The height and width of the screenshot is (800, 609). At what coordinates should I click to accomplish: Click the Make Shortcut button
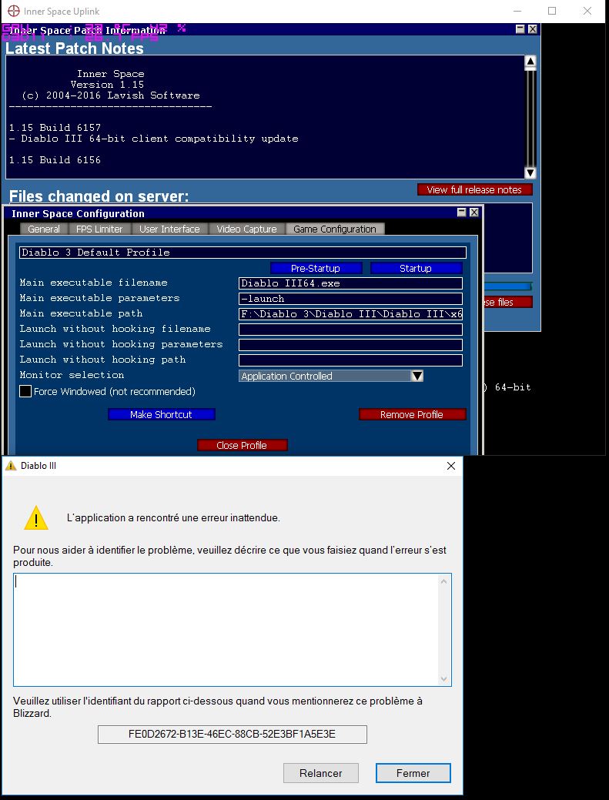(x=161, y=414)
